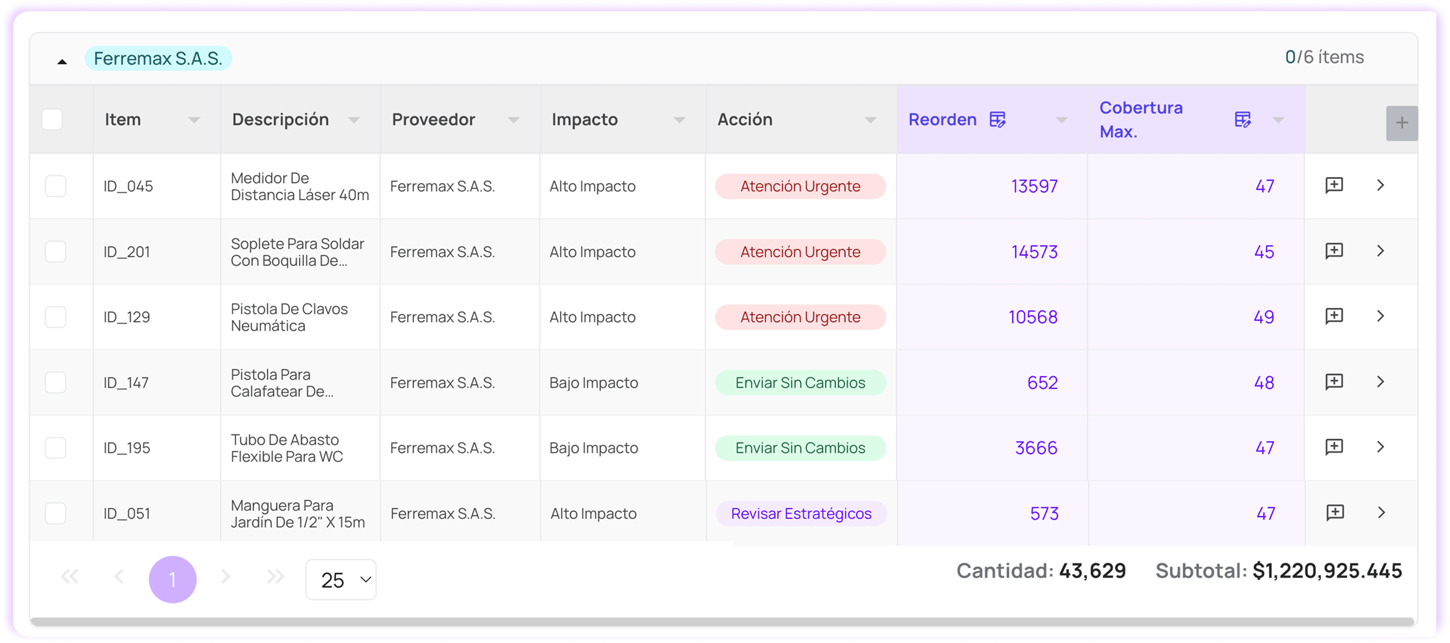
Task: Open details arrow for ID_201
Action: [1380, 251]
